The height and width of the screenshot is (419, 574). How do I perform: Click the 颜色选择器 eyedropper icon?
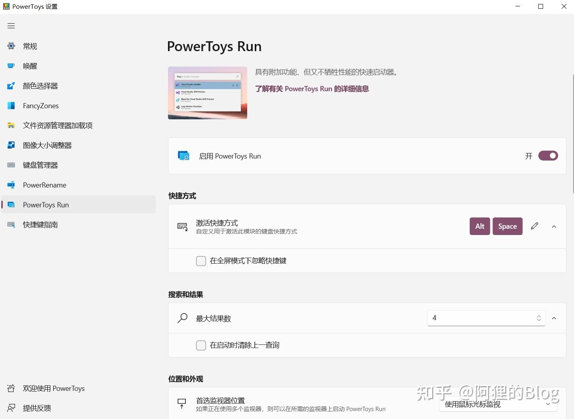click(11, 86)
